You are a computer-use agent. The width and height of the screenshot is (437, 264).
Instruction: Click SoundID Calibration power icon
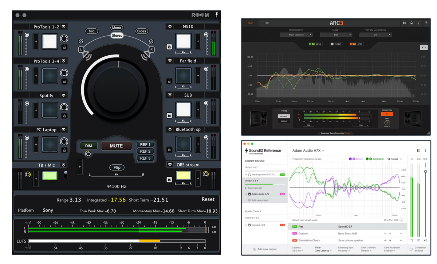click(411, 249)
